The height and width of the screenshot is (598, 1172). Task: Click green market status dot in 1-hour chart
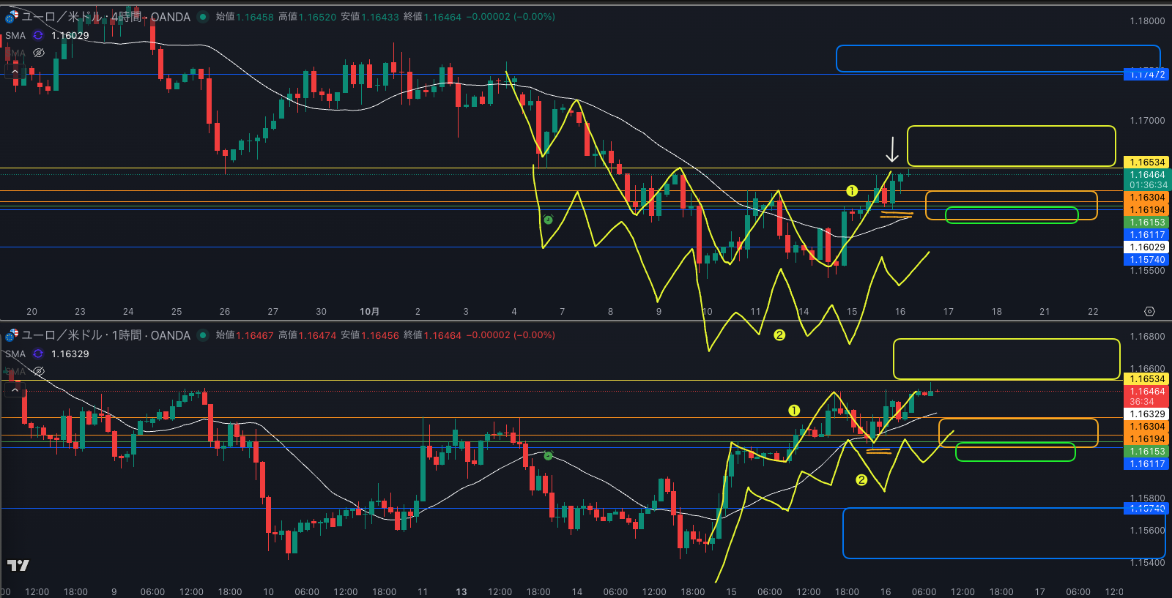point(203,335)
